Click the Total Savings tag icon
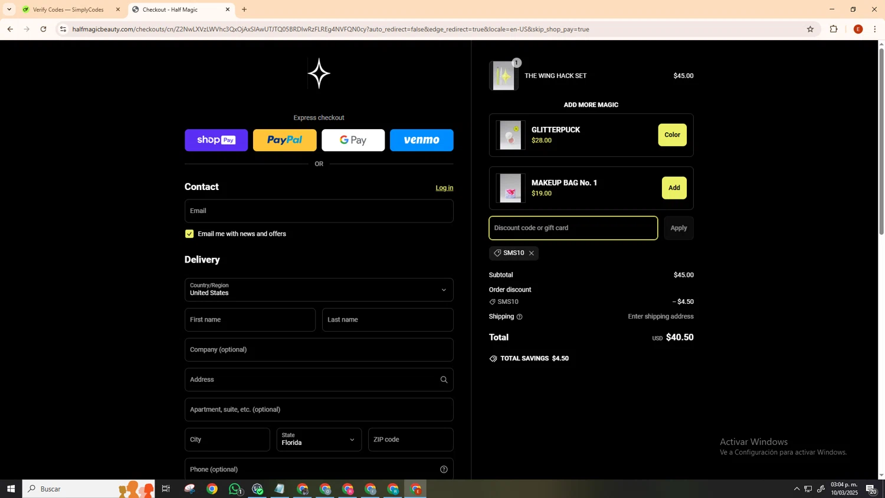 [x=493, y=359]
